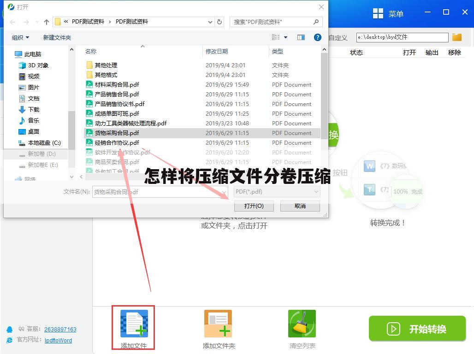Go back in the file dialog

point(13,22)
